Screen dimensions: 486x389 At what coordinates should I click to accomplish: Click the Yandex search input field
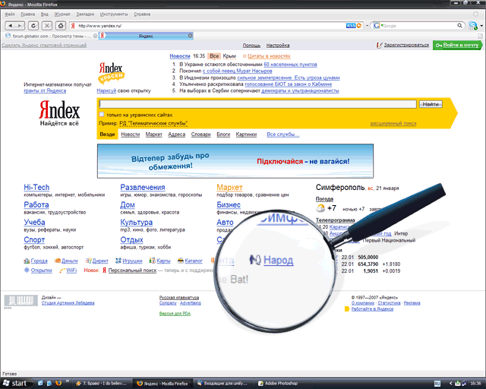[x=257, y=104]
